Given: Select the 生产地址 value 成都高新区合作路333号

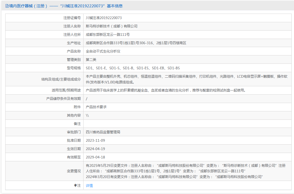Looking at the screenshot, I should click(136, 43).
